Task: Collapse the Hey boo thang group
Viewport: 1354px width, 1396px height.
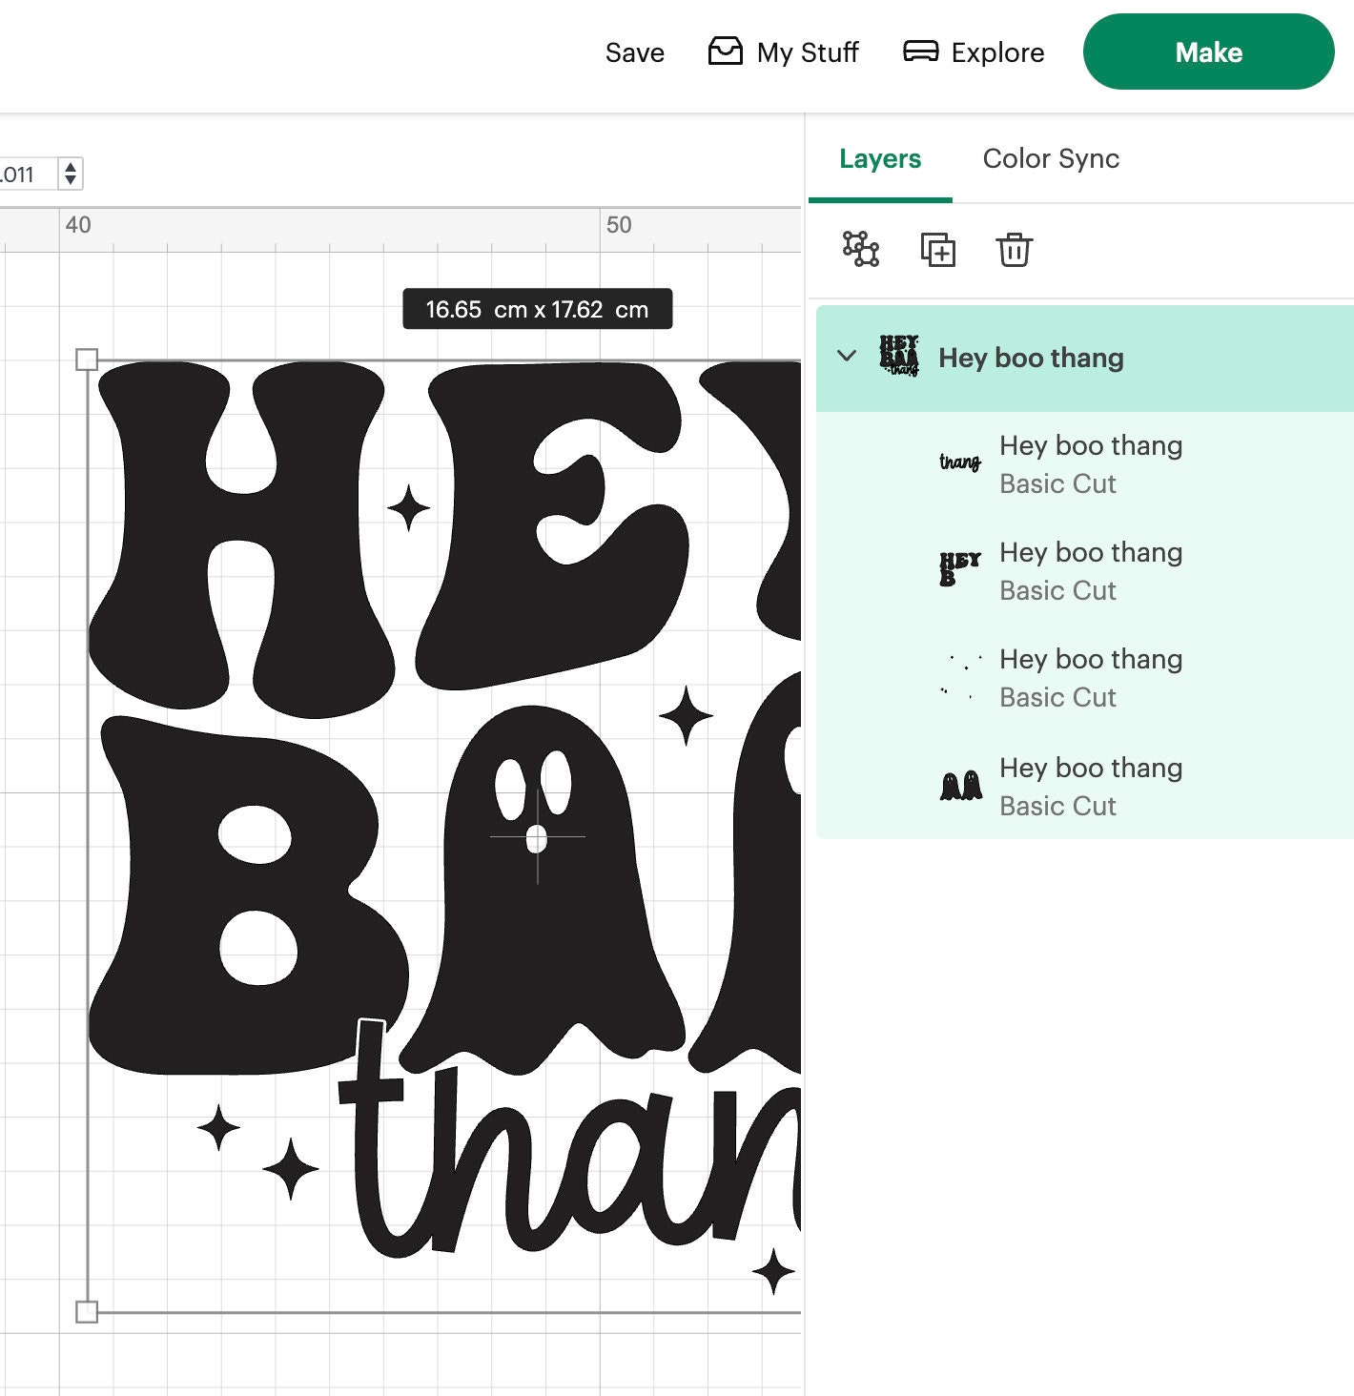Action: click(x=846, y=357)
